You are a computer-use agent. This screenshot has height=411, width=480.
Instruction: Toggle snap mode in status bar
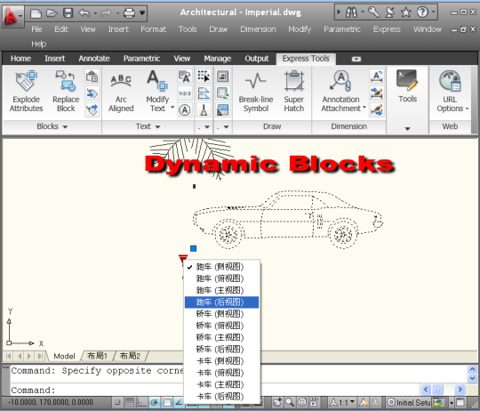(x=117, y=402)
